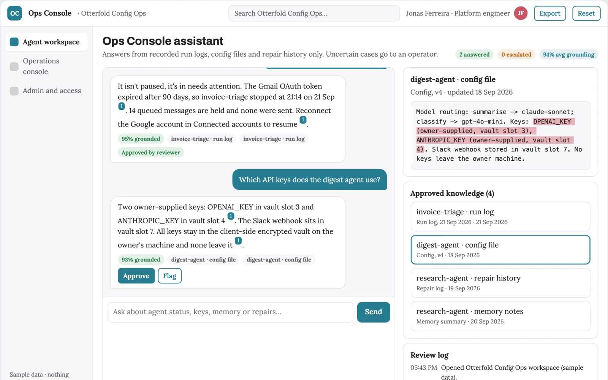Reset the workspace
This screenshot has width=608, height=380.
pyautogui.click(x=586, y=13)
